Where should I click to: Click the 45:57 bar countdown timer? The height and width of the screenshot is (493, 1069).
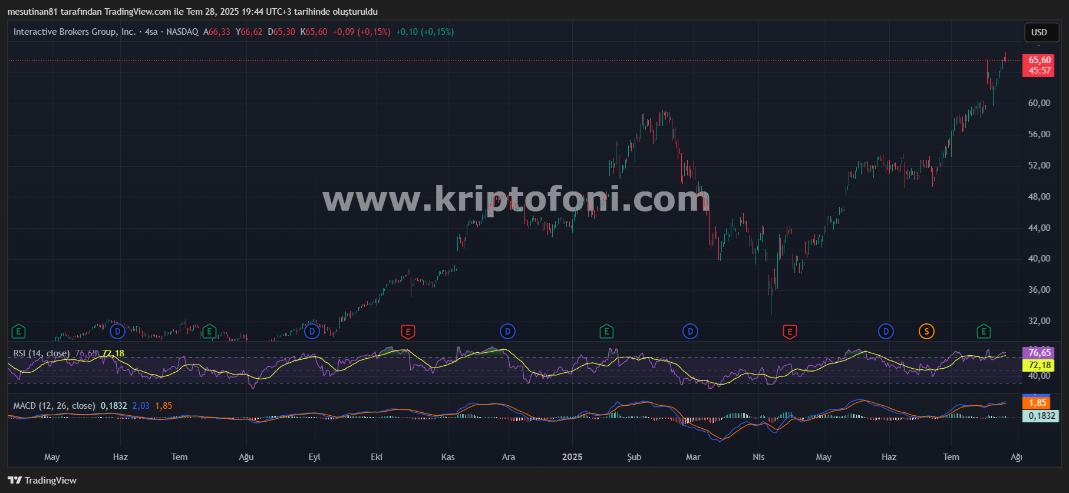click(x=1040, y=71)
